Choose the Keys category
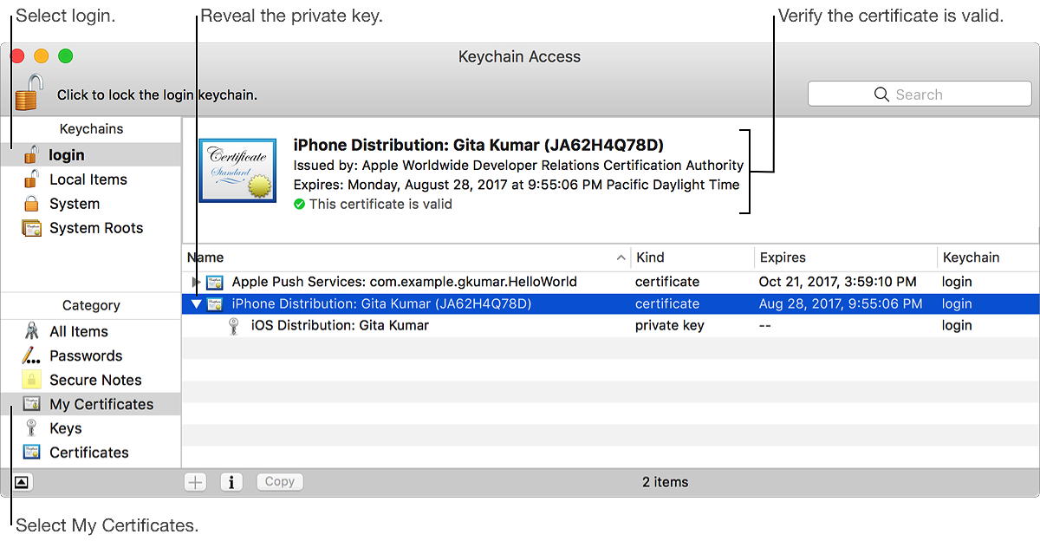The image size is (1040, 541). point(91,428)
